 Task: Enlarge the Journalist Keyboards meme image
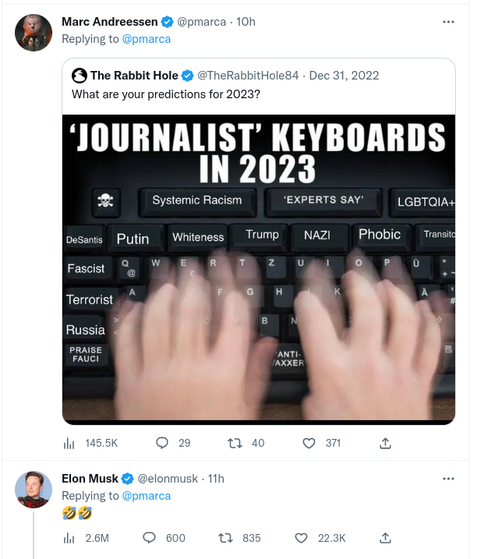point(258,269)
